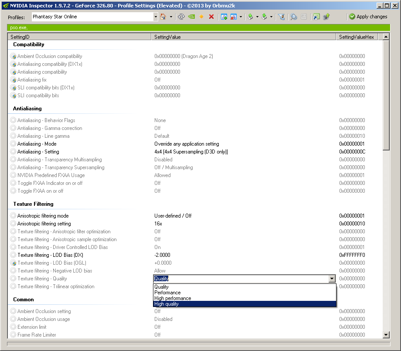Select the '0xFFFFFFF0' hex value
The width and height of the screenshot is (401, 351).
(x=352, y=255)
